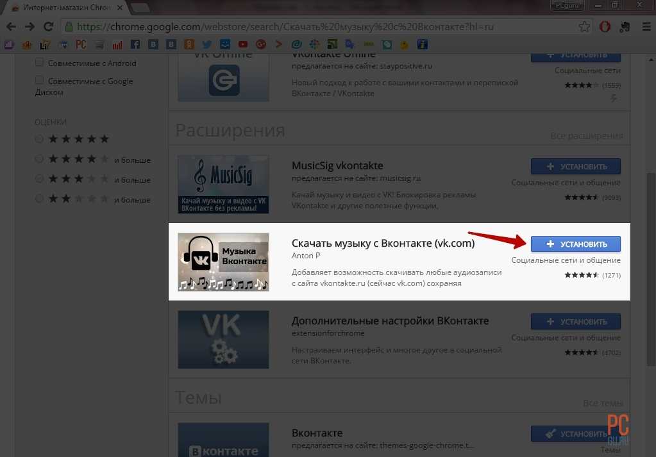This screenshot has height=457, width=656.
Task: Go back to the previous page
Action: [x=12, y=27]
